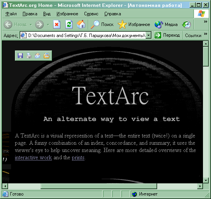Click the horizontal scrollbar thumb
This screenshot has width=211, height=199.
click(99, 186)
